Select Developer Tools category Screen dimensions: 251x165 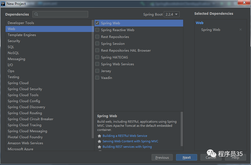(x=49, y=23)
